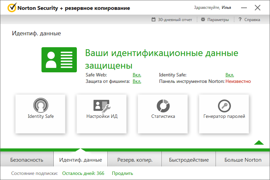Click the calendar icon for 30-дневный отчет
This screenshot has width=270, height=180.
point(153,19)
